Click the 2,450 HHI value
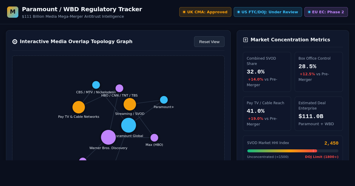355x186 pixels. point(331,143)
